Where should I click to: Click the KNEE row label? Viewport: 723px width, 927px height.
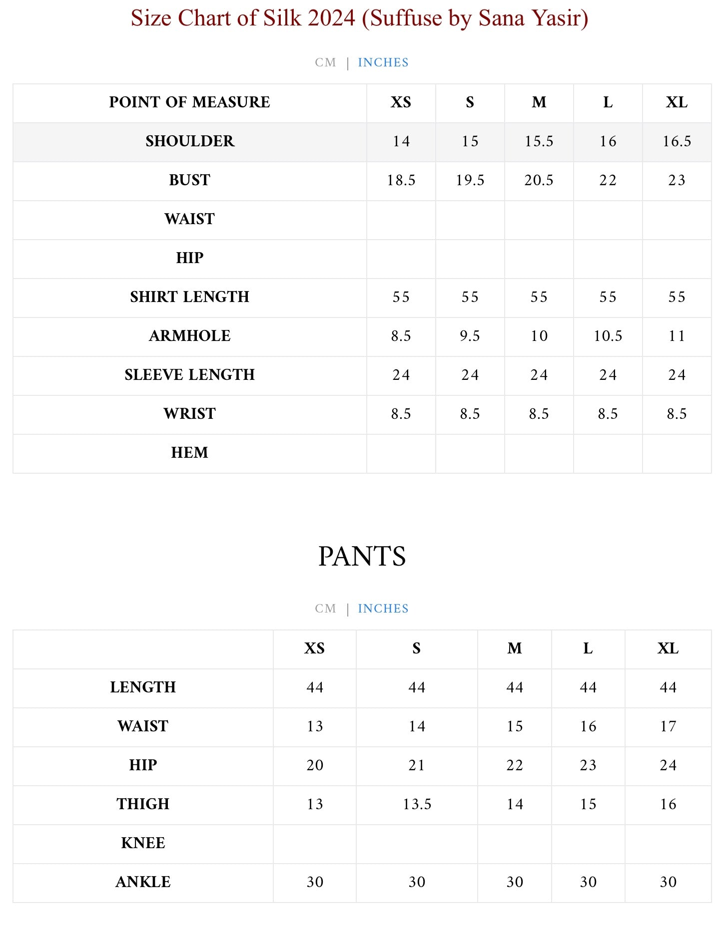tap(143, 843)
